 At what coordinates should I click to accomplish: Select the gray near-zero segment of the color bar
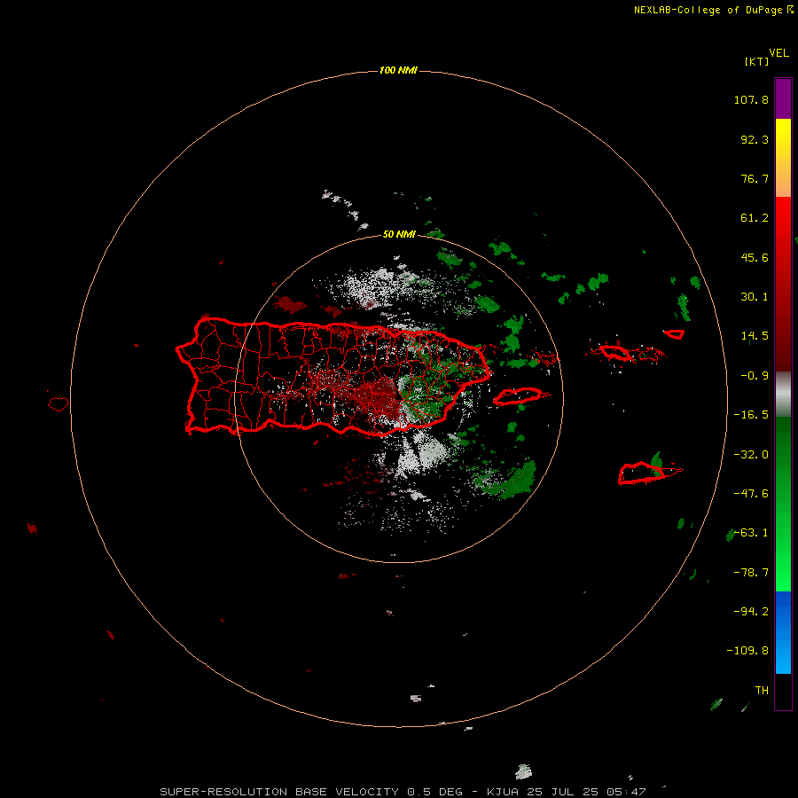tap(783, 395)
